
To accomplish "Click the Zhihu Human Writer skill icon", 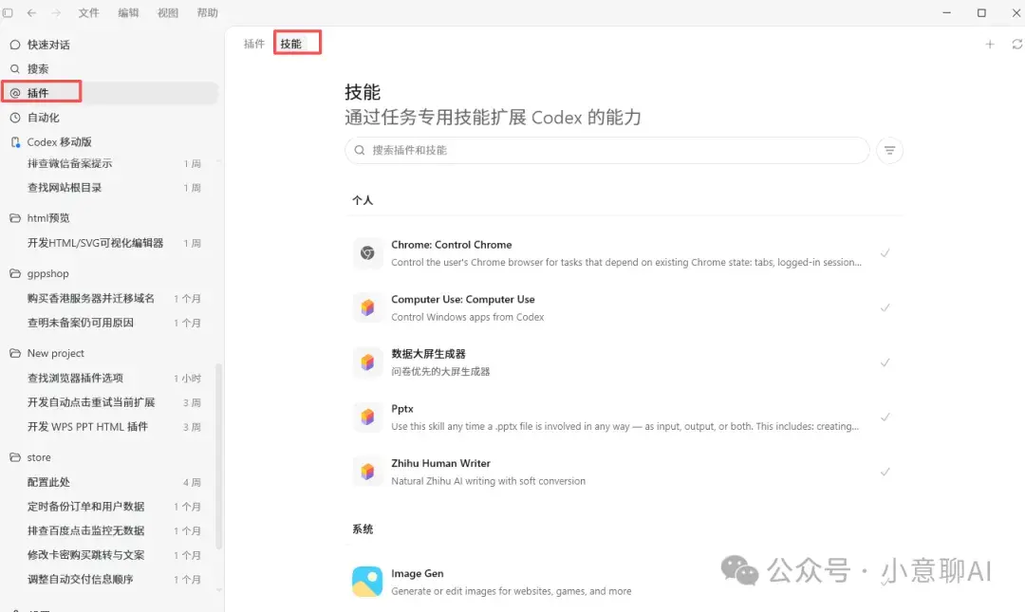I will pyautogui.click(x=367, y=472).
